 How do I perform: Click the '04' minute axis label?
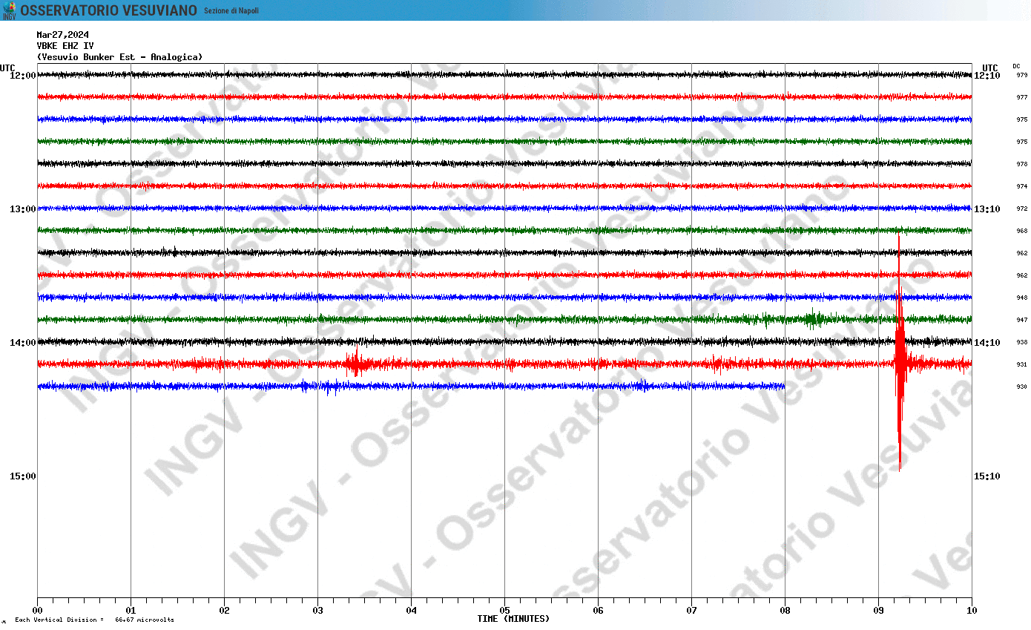(x=411, y=611)
